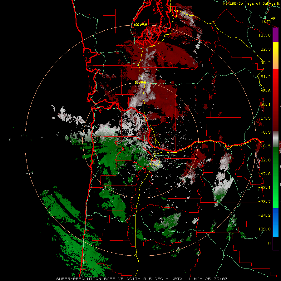Choose the -78.7 scale value
Image resolution: width=281 pixels, height=281 pixels.
[264, 202]
